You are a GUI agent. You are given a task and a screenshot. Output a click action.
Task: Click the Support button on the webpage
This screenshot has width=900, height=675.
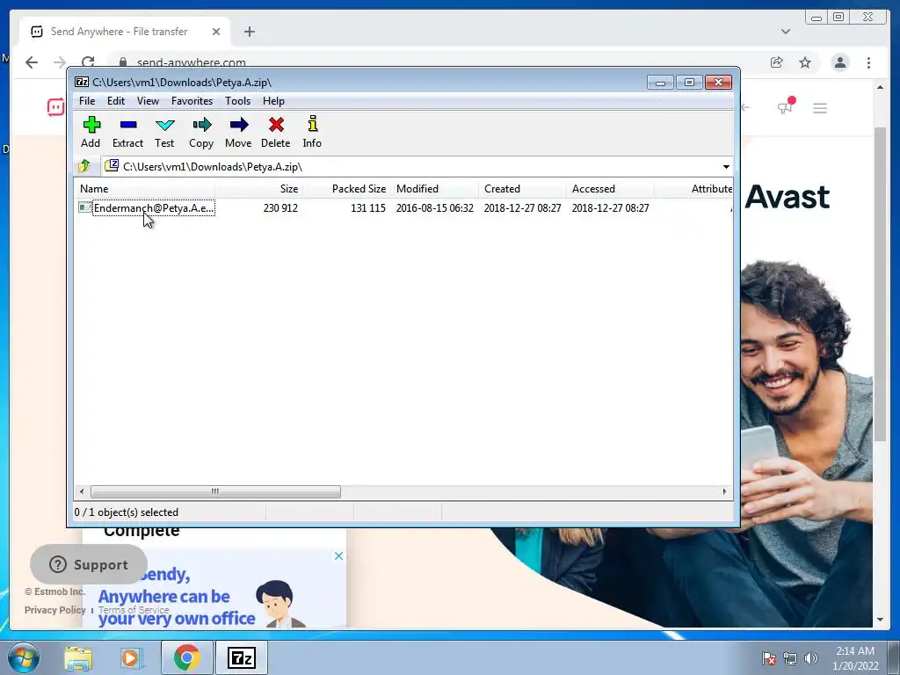[x=89, y=565]
